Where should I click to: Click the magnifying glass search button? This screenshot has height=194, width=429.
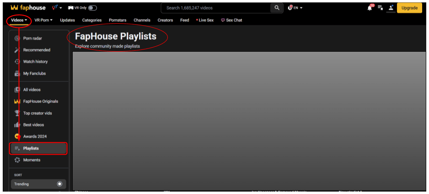[277, 8]
